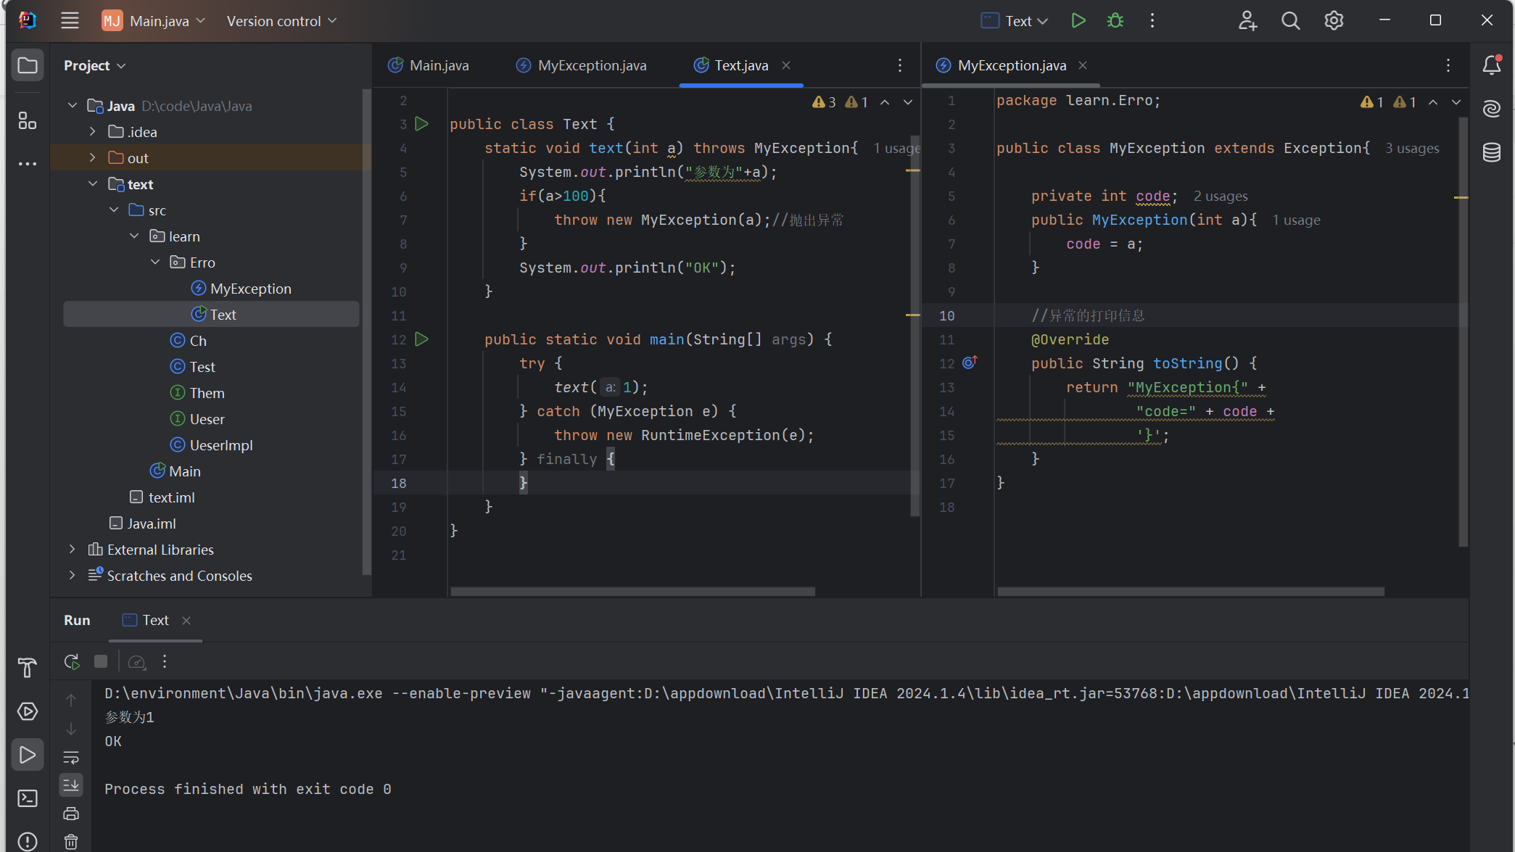This screenshot has width=1515, height=852.
Task: Open Project tool window folder icon
Action: [28, 65]
